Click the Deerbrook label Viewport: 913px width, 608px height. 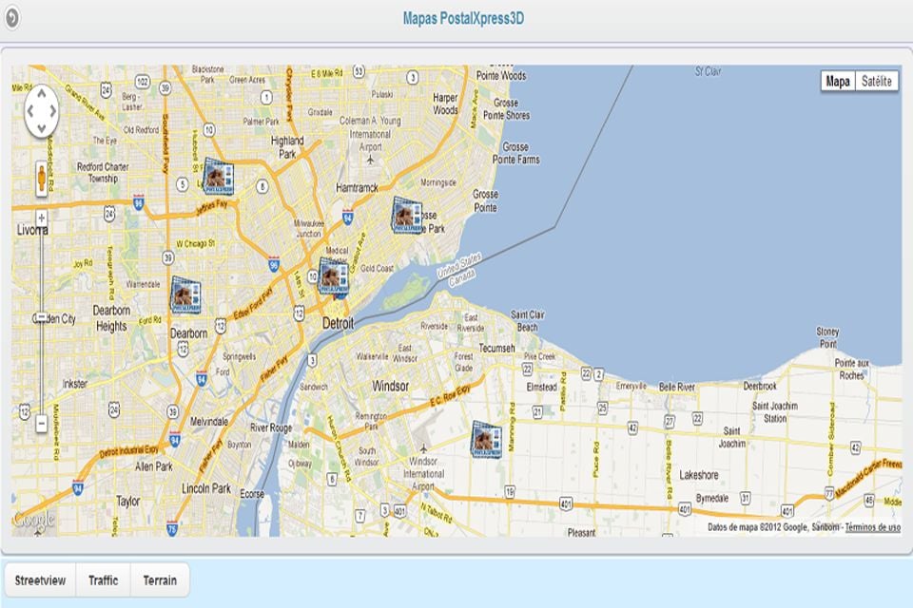pyautogui.click(x=760, y=386)
